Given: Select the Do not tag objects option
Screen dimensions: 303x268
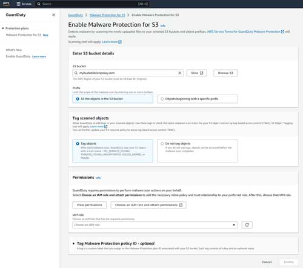Looking at the screenshot, I should click(x=197, y=151).
